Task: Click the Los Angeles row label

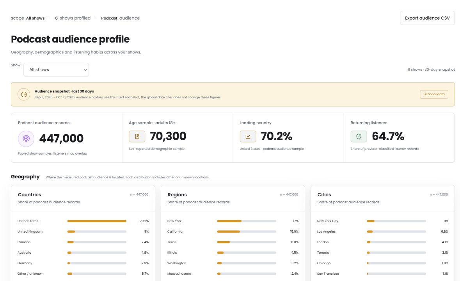Action: point(326,231)
